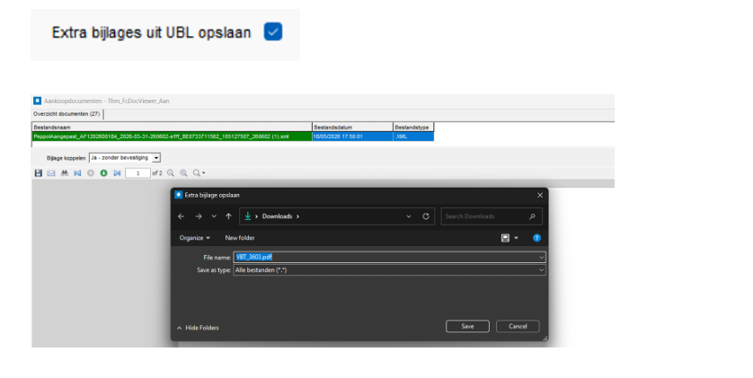Collapse with Hide Folders

(198, 328)
